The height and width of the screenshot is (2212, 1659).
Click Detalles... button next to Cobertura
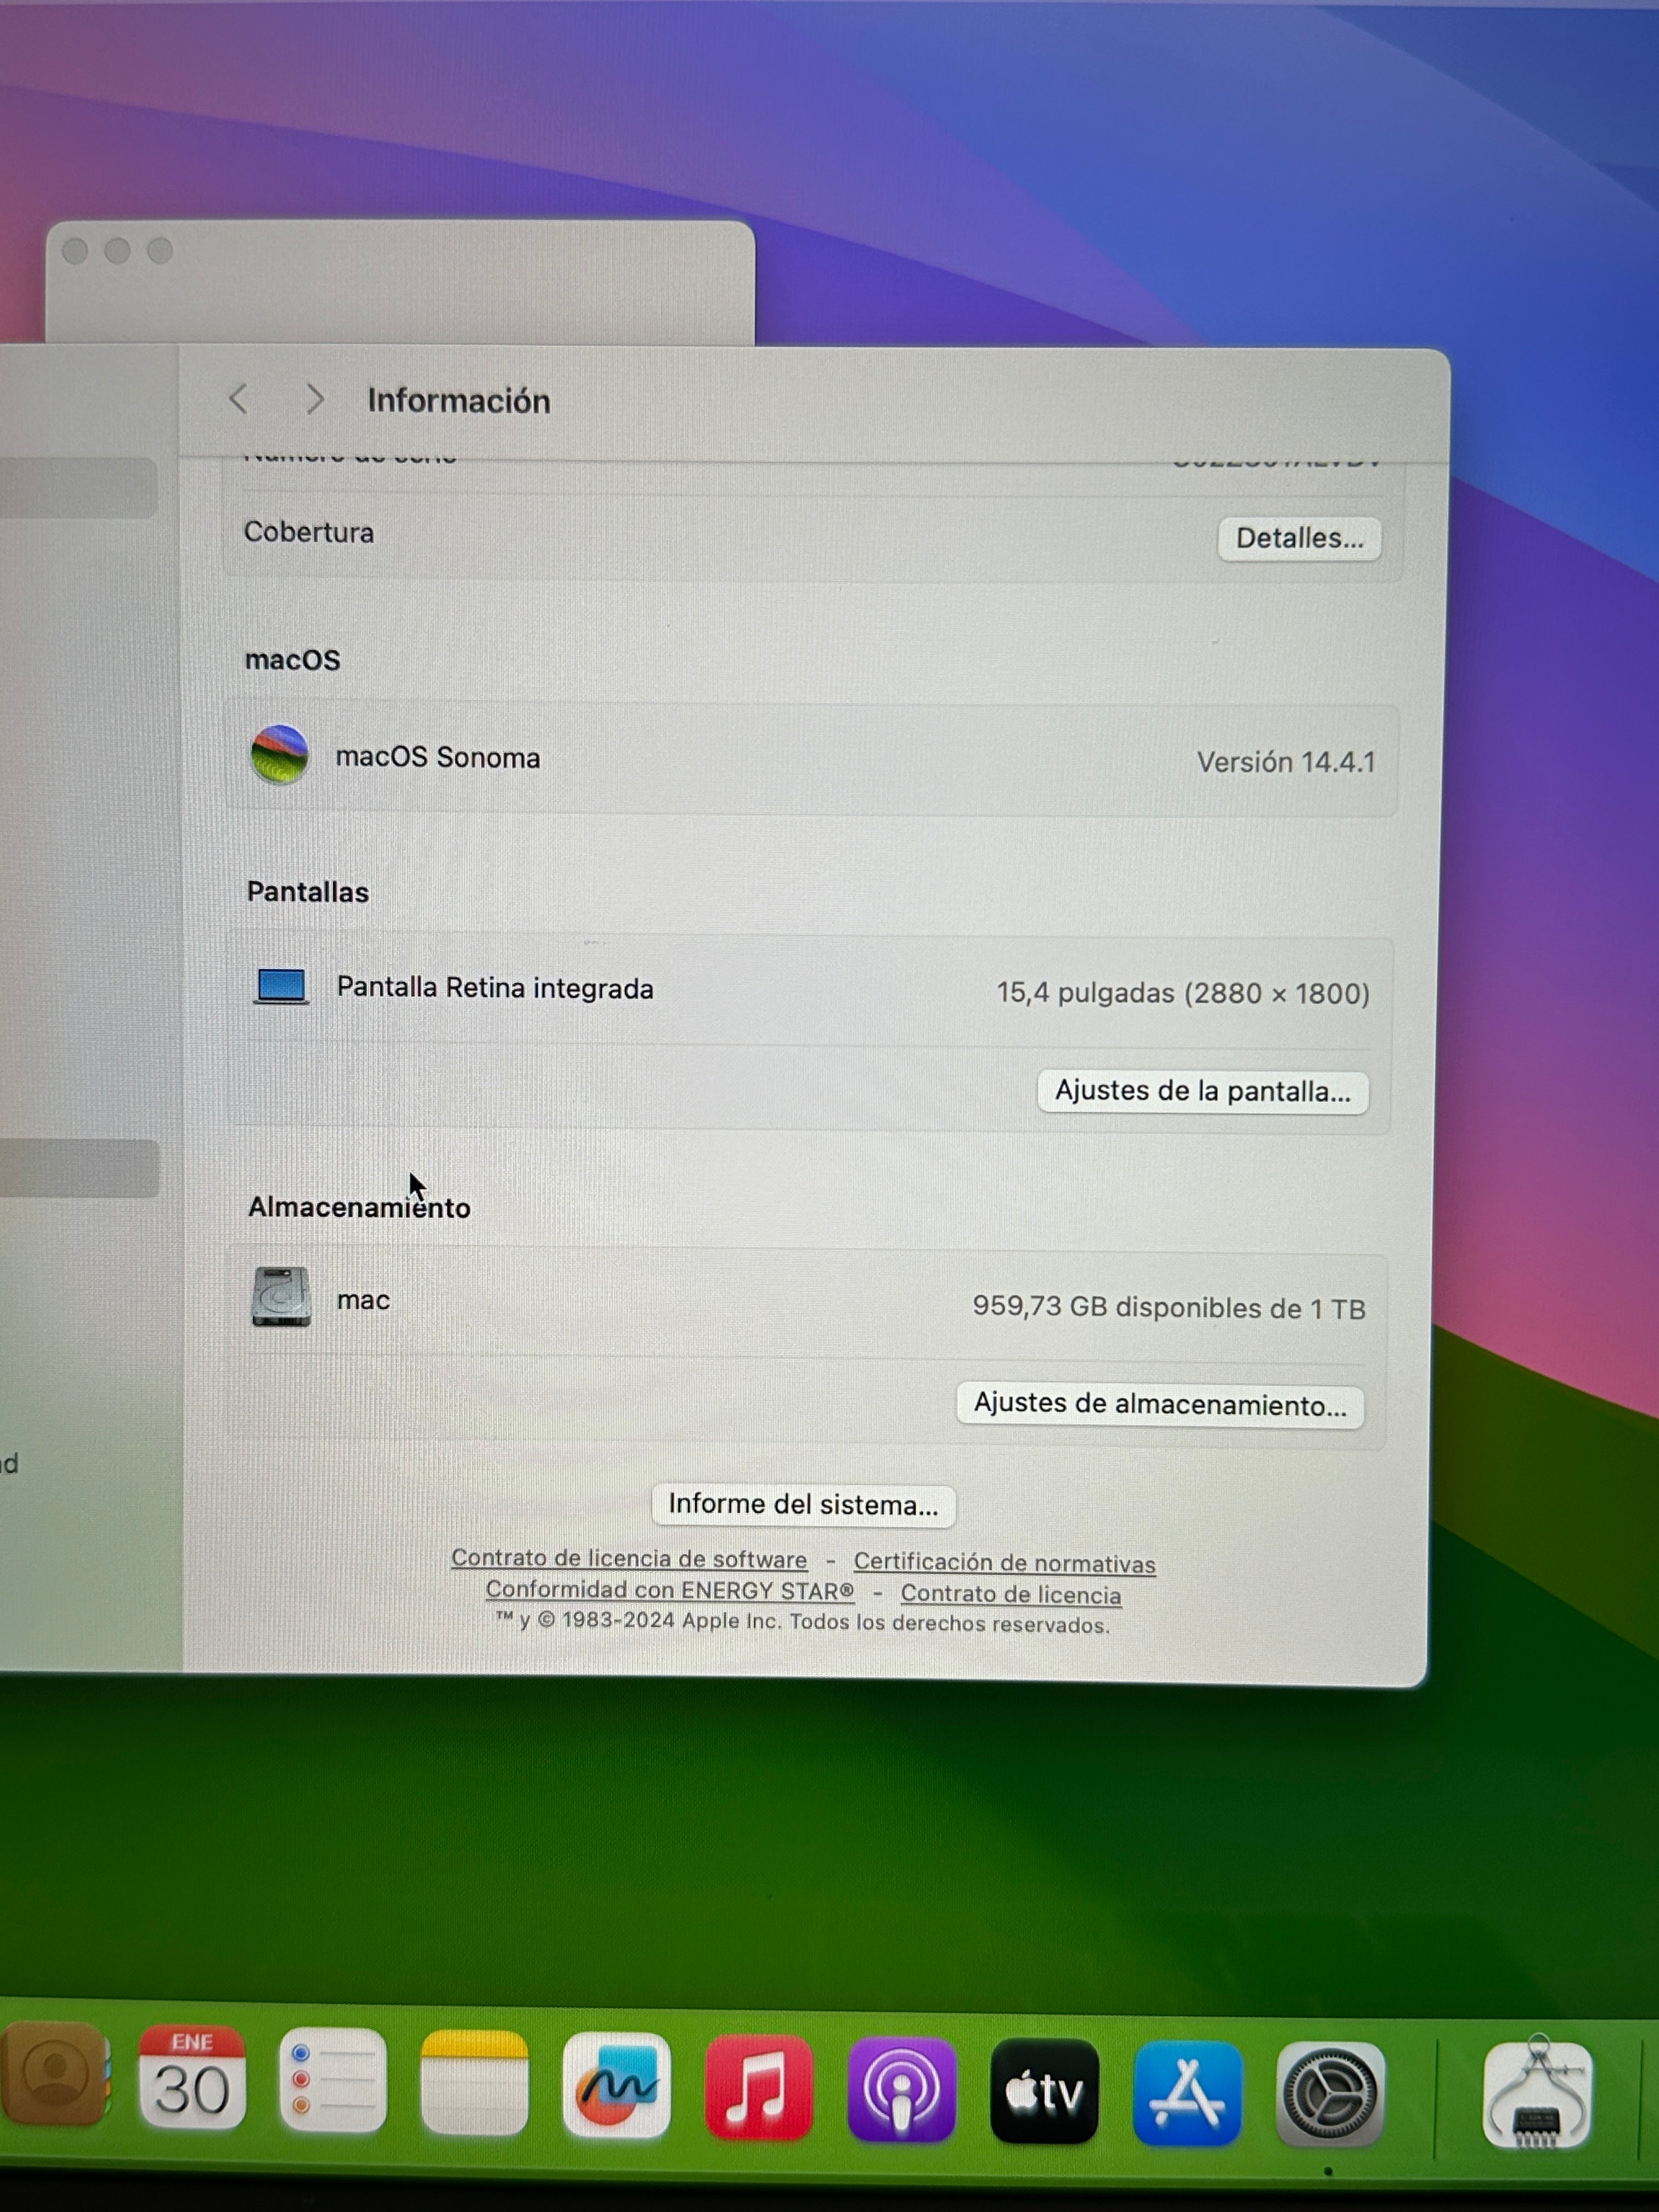pos(1299,538)
